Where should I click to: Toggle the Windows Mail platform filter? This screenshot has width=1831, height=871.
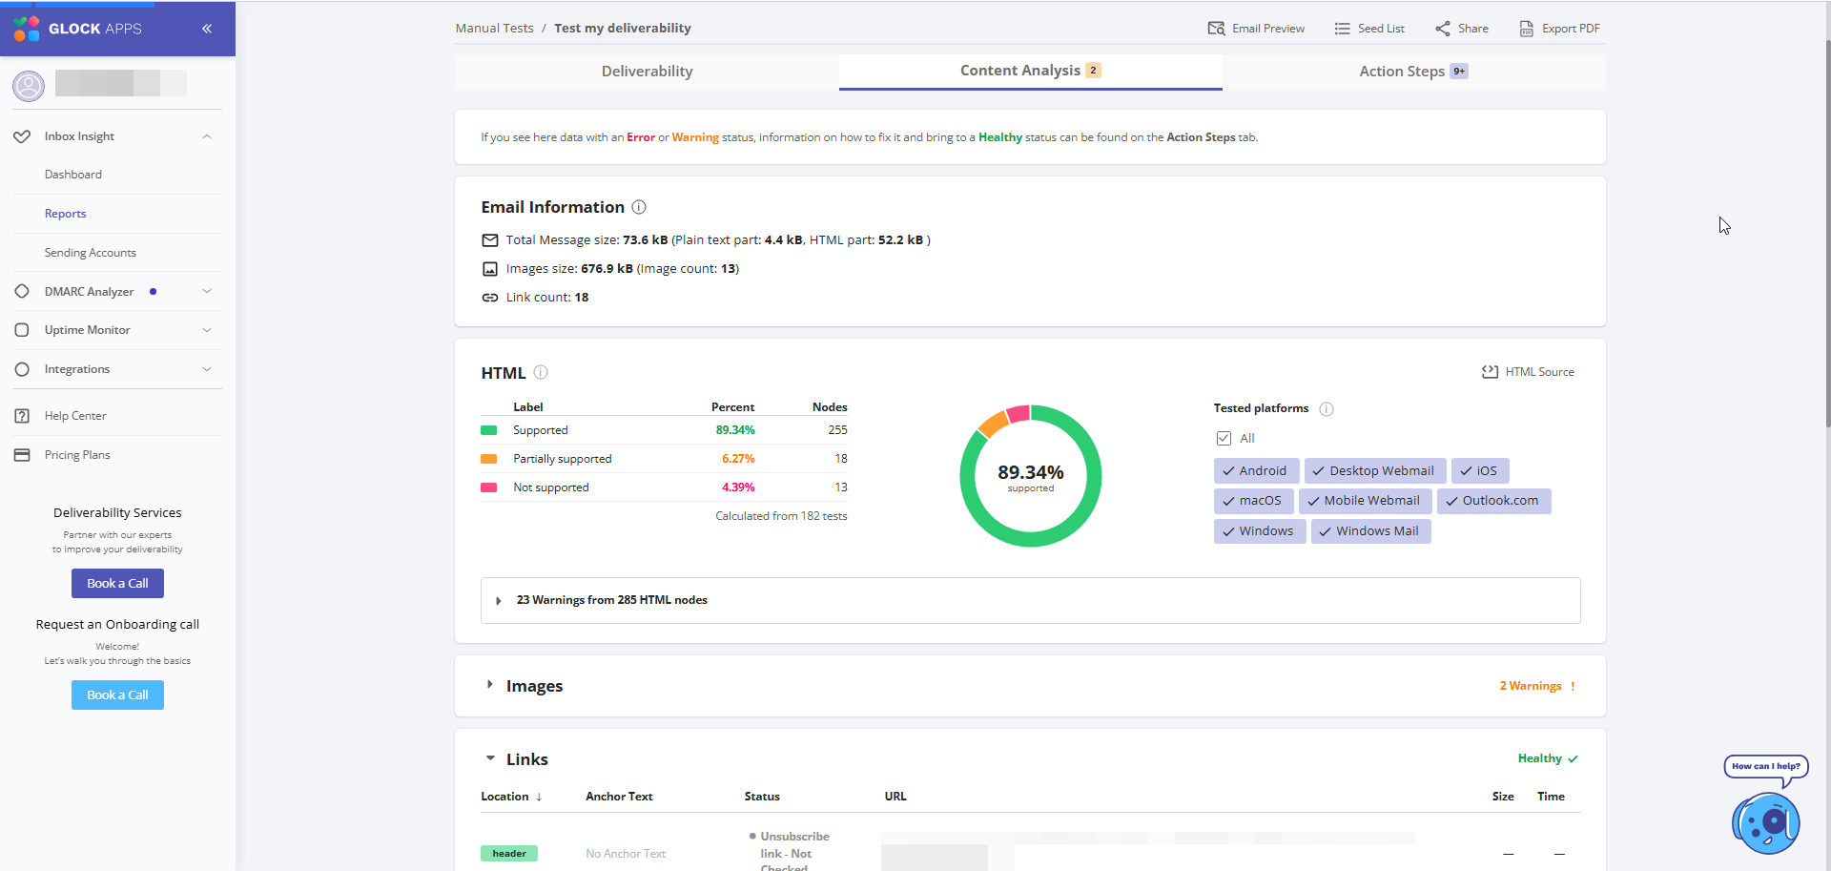click(1370, 531)
